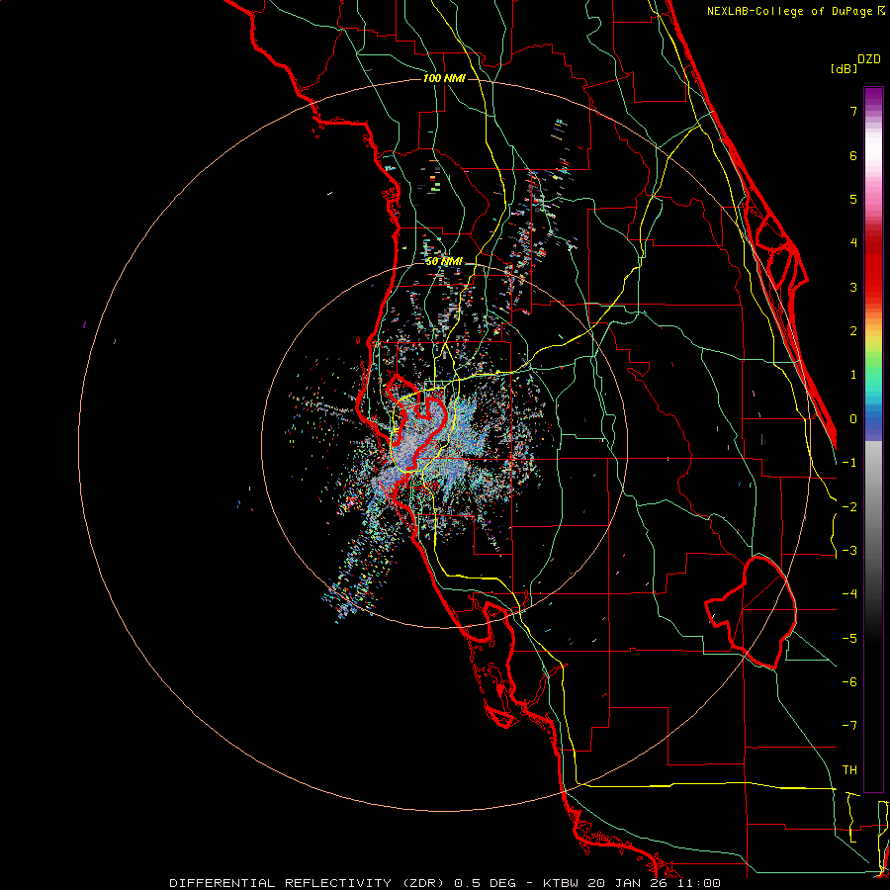
Task: Click the -1 value on color scale
Action: (x=849, y=463)
